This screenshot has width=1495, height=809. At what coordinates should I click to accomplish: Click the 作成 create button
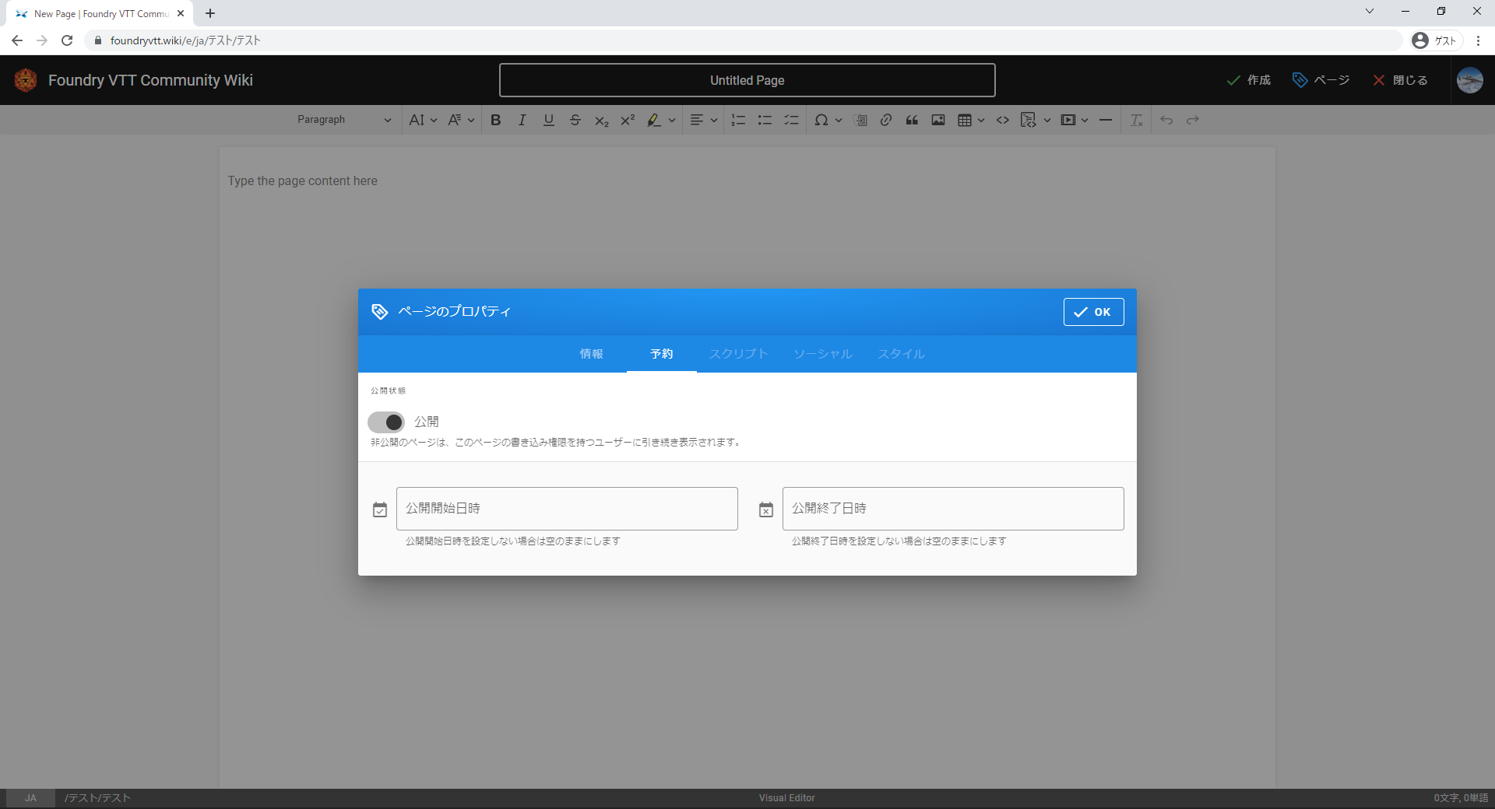pos(1248,80)
